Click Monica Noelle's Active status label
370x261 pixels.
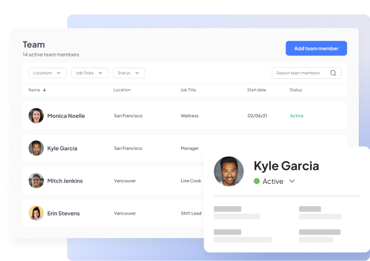coord(297,116)
